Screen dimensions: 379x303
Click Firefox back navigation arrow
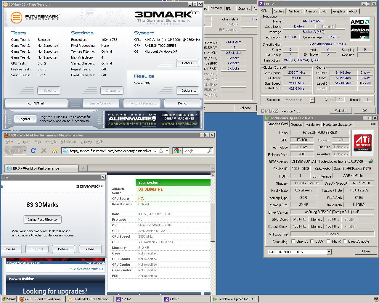tap(10, 151)
